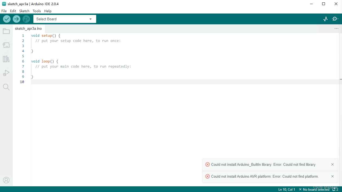Open the Sketch menu
Image resolution: width=342 pixels, height=192 pixels.
24,11
